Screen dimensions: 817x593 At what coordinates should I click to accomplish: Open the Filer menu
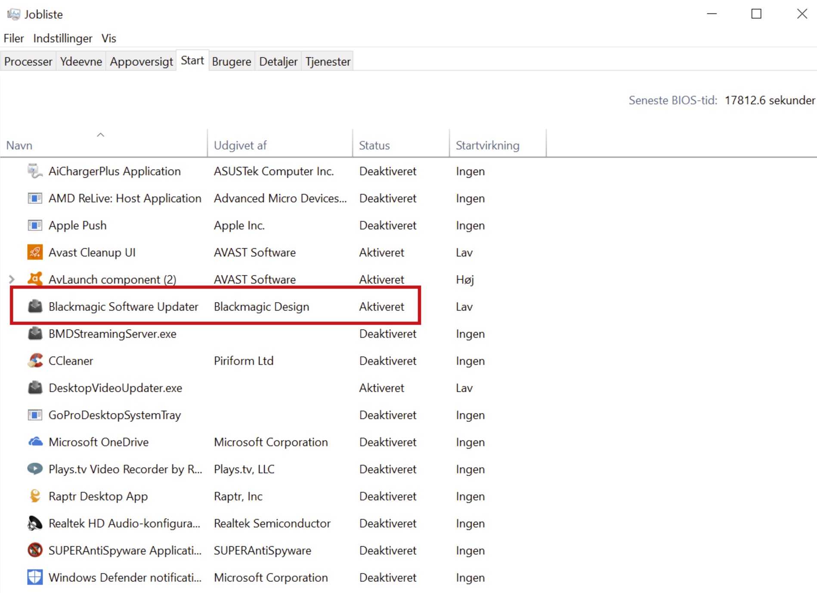(14, 38)
